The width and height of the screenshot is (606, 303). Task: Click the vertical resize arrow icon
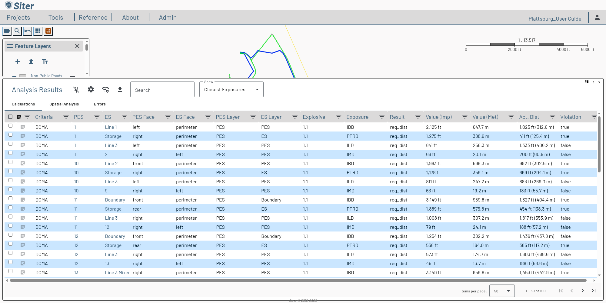[594, 82]
